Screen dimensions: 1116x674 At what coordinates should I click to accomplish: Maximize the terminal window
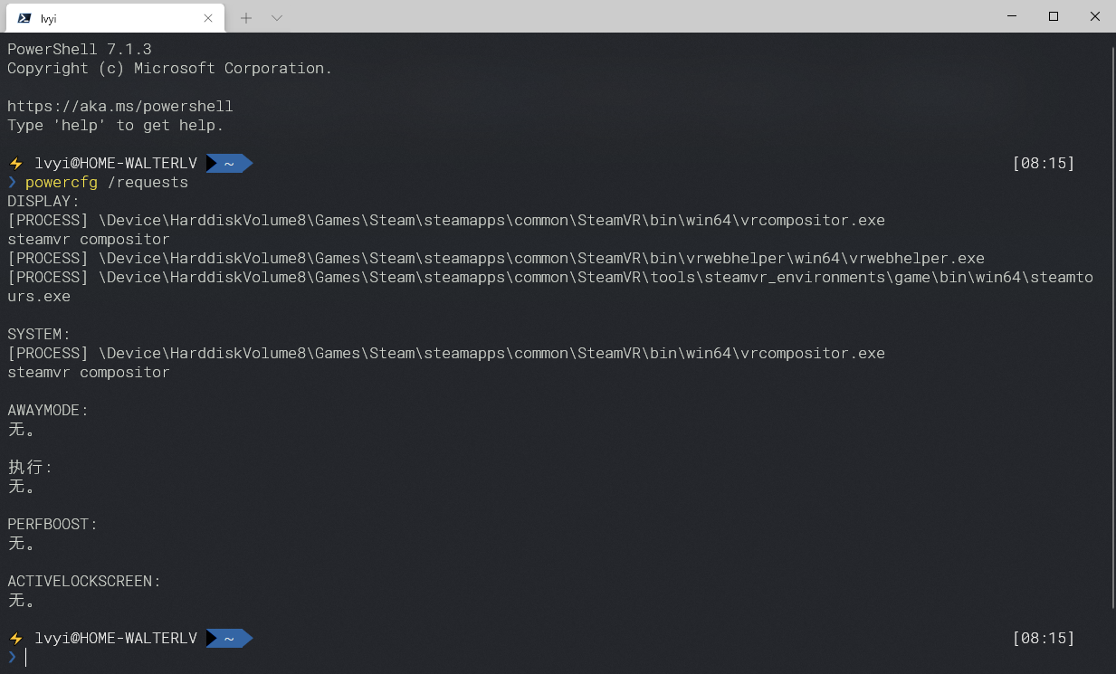pos(1054,16)
